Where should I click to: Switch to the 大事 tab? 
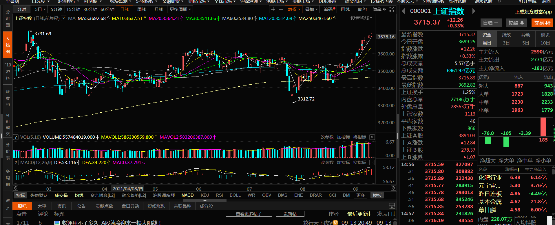point(42,206)
